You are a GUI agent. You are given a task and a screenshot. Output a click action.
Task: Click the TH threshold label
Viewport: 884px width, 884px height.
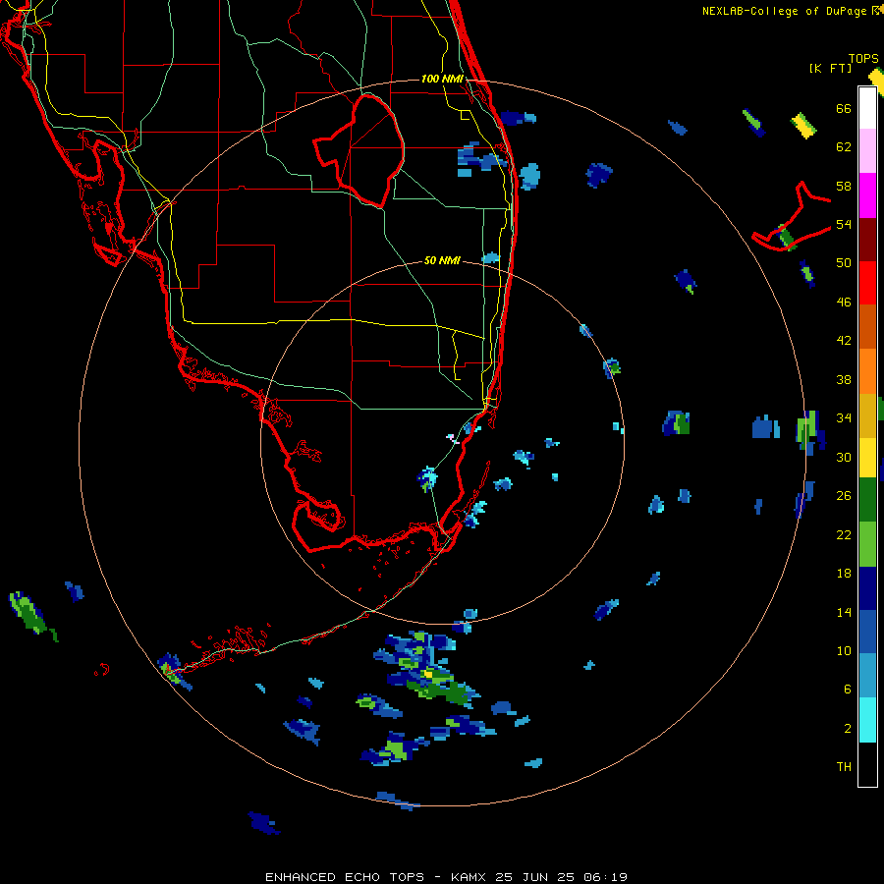coord(844,767)
